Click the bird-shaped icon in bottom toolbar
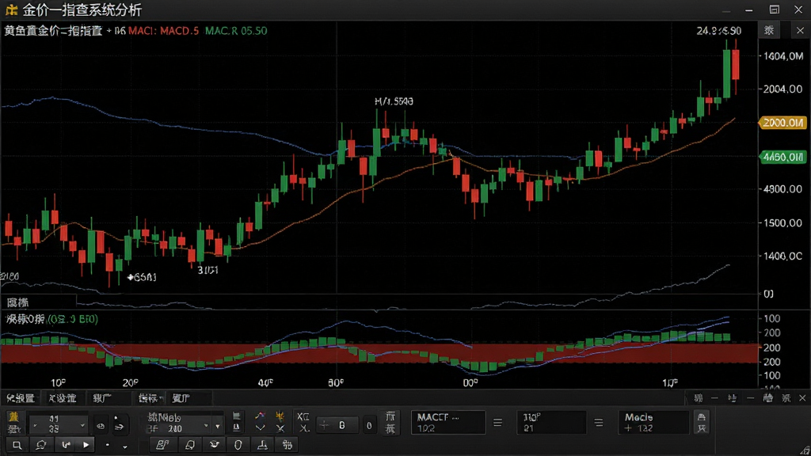This screenshot has height=456, width=811. [214, 445]
